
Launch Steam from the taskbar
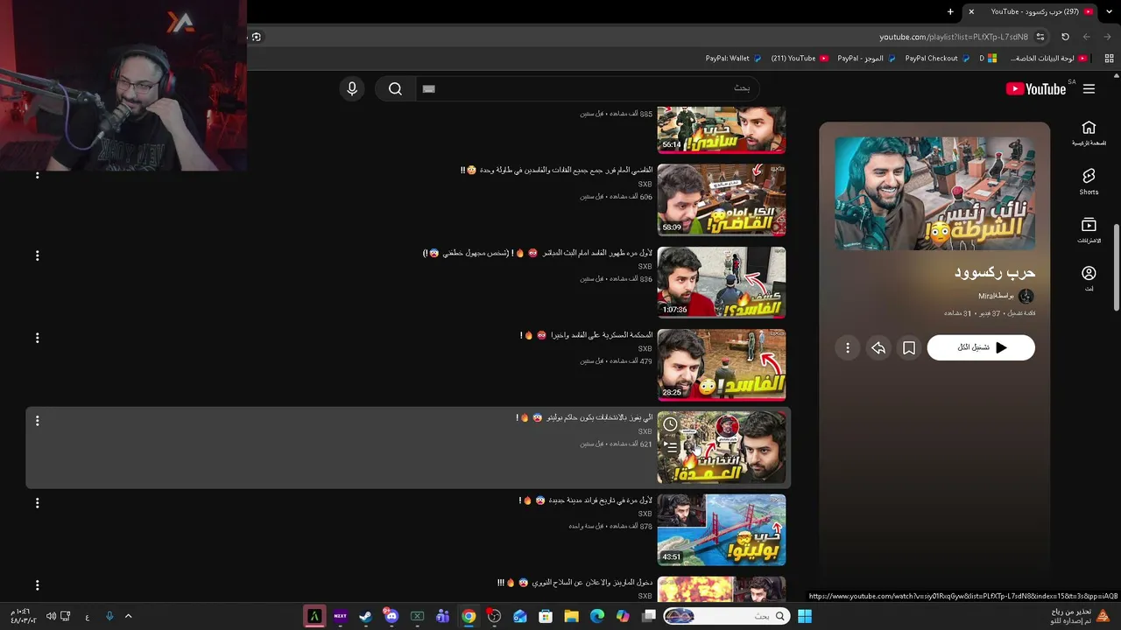(x=365, y=616)
